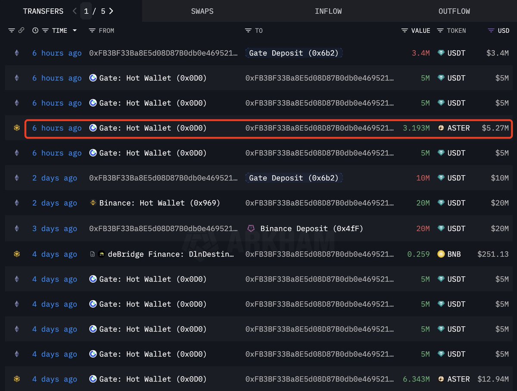This screenshot has width=517, height=391.
Task: Open TO address 0xFB3BF33… in BNB row
Action: 320,254
